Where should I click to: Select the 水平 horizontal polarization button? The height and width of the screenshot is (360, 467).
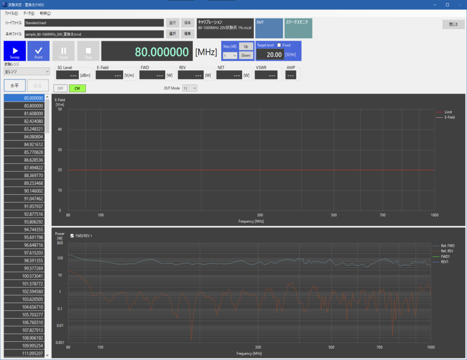pos(15,85)
